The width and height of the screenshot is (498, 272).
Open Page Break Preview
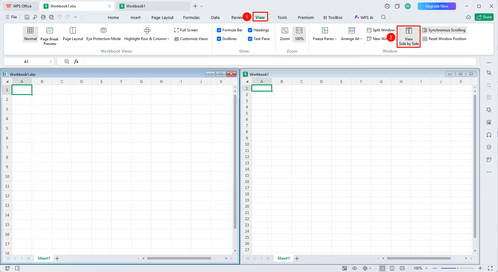[x=49, y=36]
